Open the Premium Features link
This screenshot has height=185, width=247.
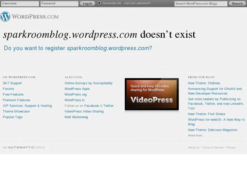(x=17, y=100)
